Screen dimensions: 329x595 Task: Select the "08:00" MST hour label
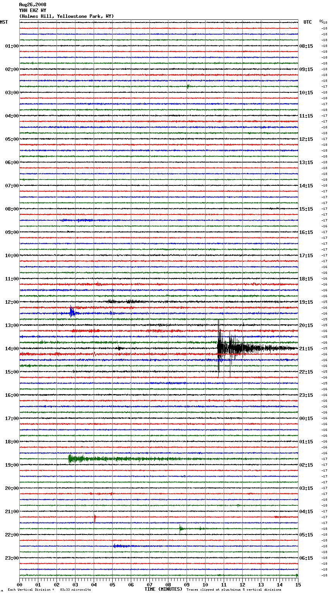click(x=12, y=209)
